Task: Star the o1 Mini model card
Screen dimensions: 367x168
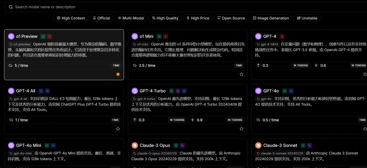Action: click(x=242, y=74)
